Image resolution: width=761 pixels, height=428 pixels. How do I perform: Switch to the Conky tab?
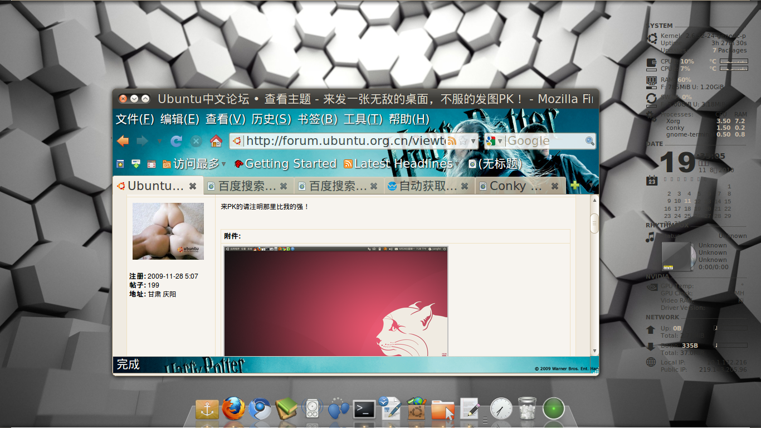tap(520, 186)
